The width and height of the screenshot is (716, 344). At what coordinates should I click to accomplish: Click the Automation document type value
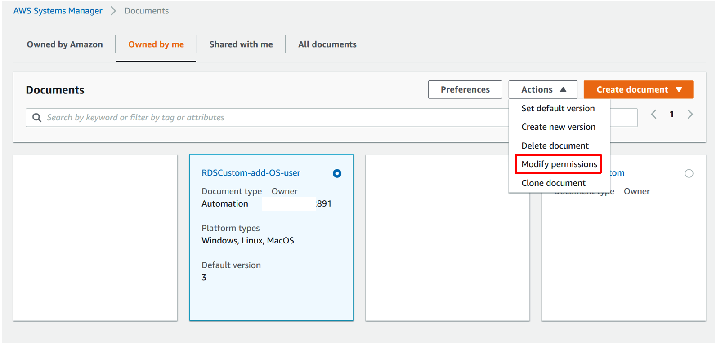225,203
